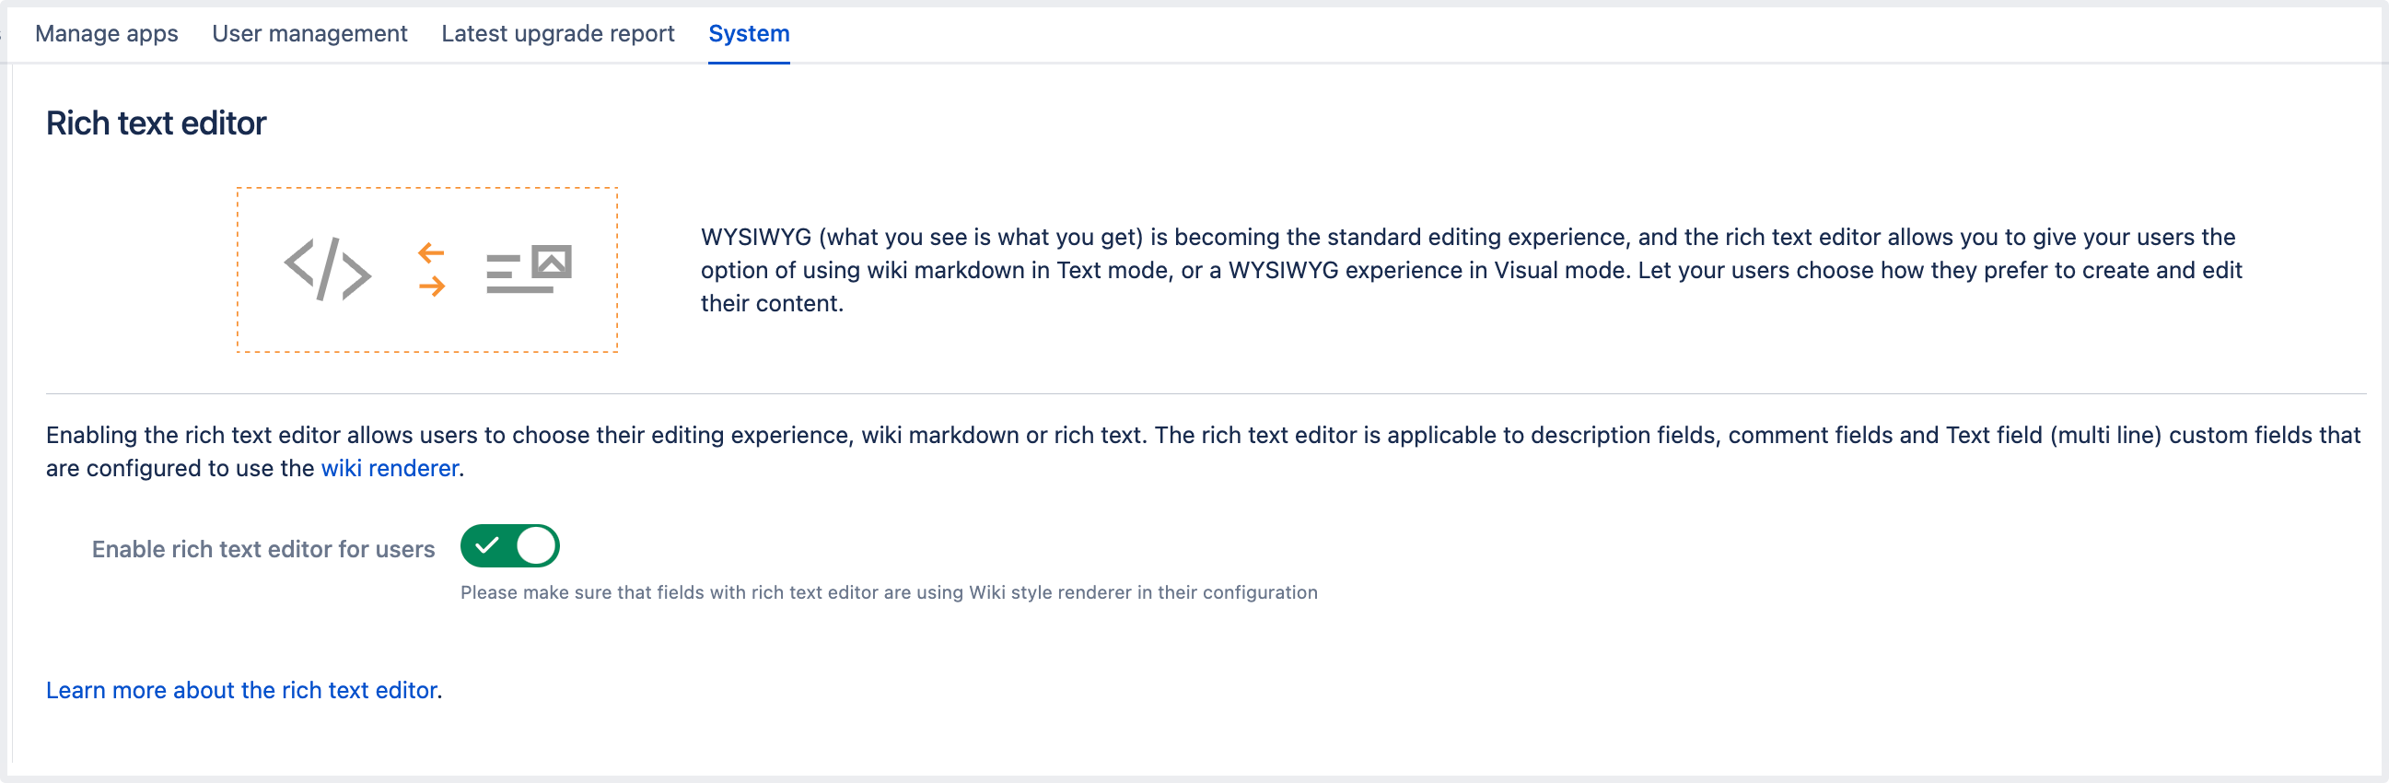Viewport: 2389px width, 783px height.
Task: Click the code brackets markup icon
Action: [327, 269]
